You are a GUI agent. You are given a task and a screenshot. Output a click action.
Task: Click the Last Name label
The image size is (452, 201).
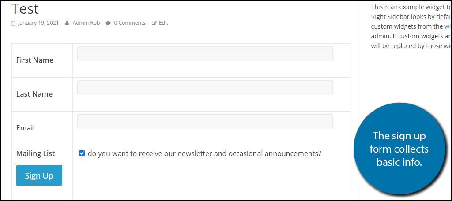point(34,94)
